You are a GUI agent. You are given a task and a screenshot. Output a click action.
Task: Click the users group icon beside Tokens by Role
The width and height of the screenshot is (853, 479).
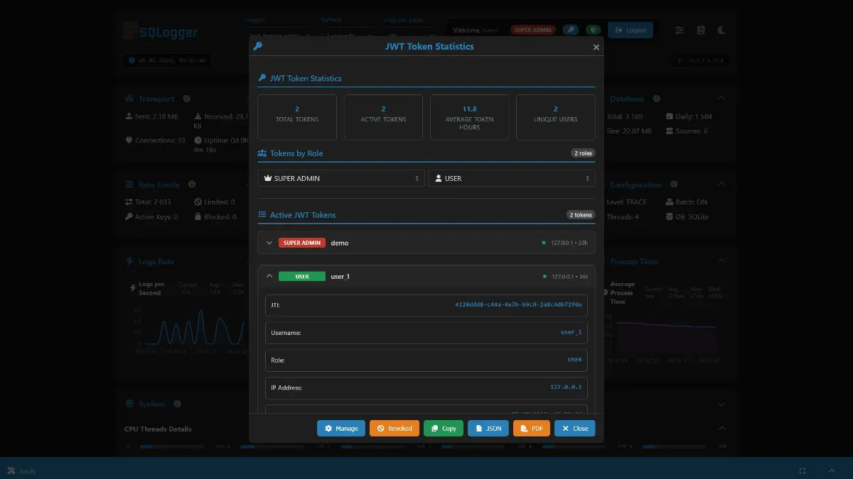tap(263, 153)
